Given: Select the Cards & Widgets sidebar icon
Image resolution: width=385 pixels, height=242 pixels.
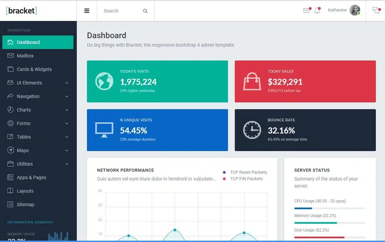Looking at the screenshot, I should tap(10, 69).
